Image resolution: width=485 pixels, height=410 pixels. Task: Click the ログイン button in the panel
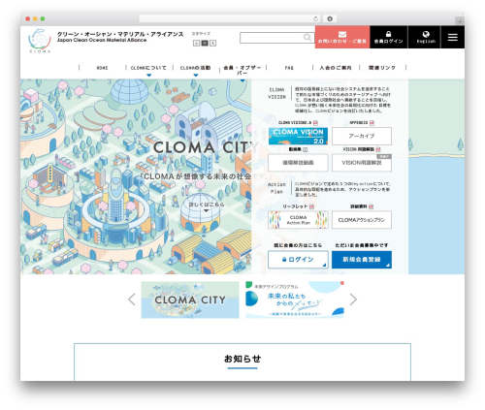click(x=298, y=260)
